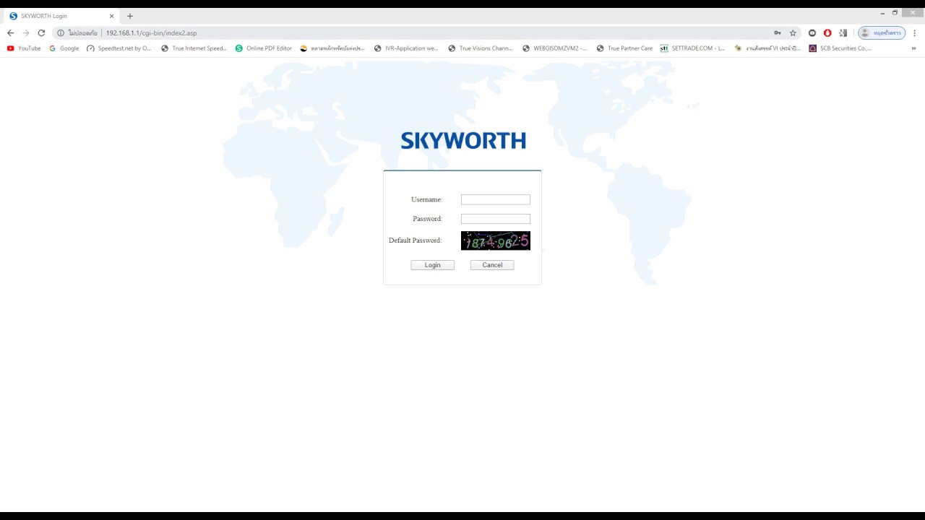Click the browser forward arrow
The height and width of the screenshot is (520, 925).
click(26, 33)
